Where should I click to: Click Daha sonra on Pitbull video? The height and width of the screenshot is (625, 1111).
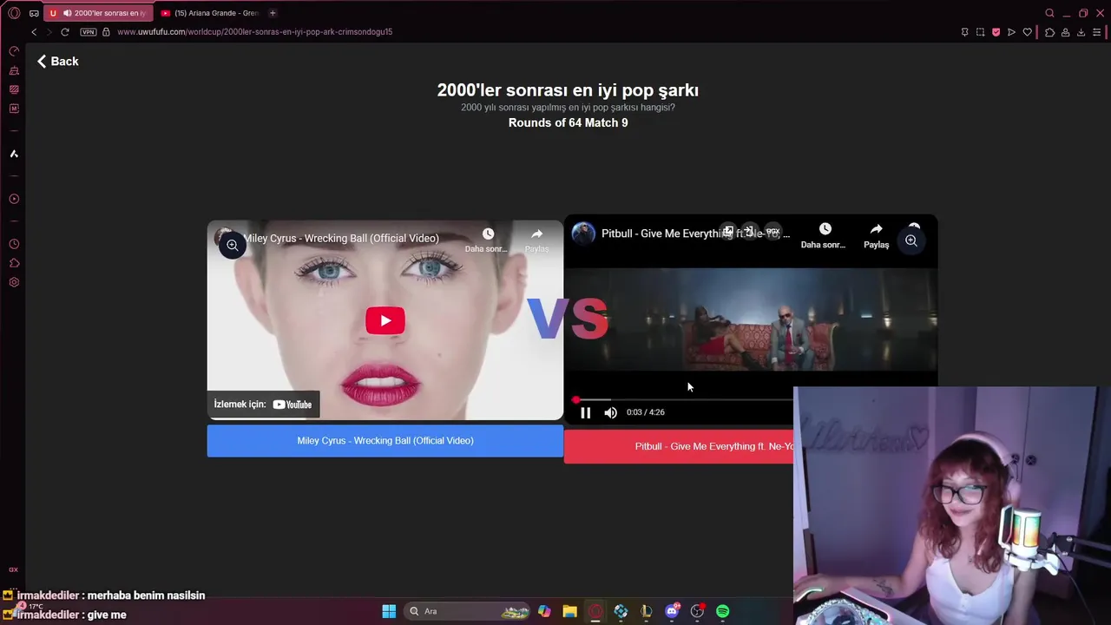(823, 235)
